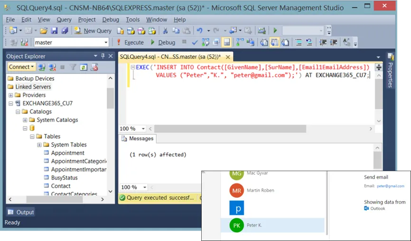Open the Query menu
The image size is (411, 241).
[x=64, y=19]
